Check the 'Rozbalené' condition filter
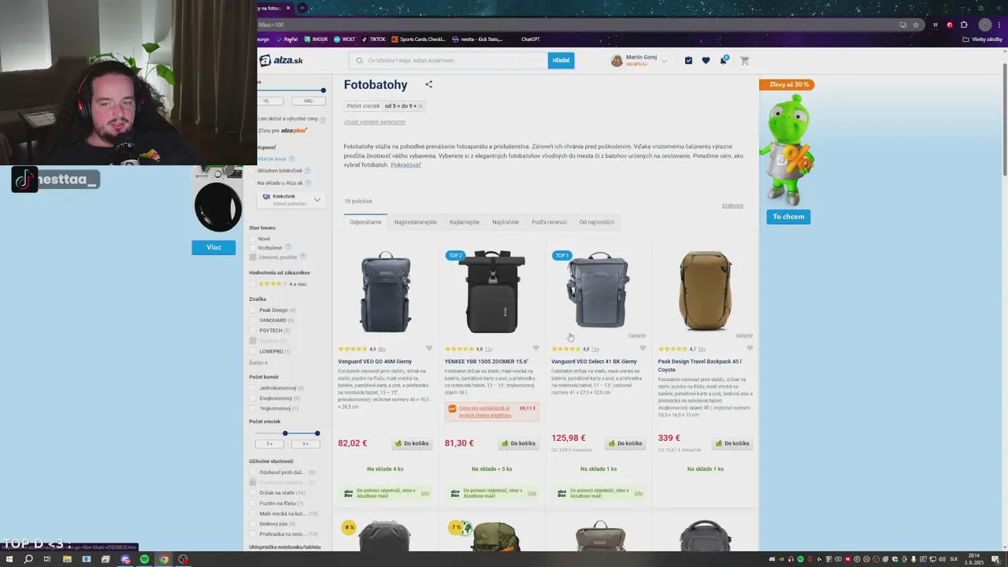Screen dimensions: 1008x567 point(253,248)
